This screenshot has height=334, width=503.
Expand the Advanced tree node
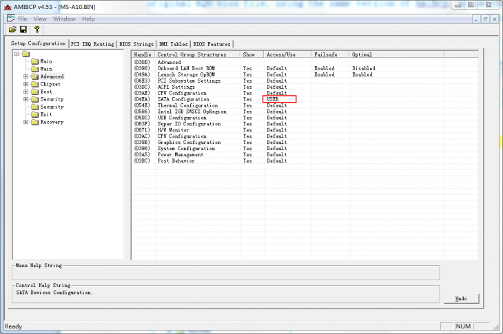point(25,76)
